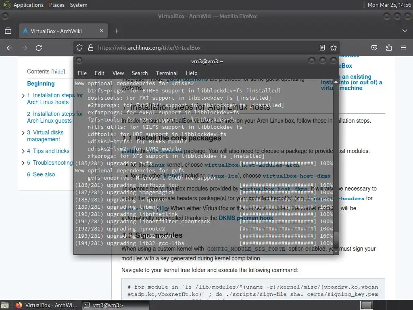413x310 pixels.
Task: Jump to Beginning in contents sidebar
Action: tap(41, 84)
